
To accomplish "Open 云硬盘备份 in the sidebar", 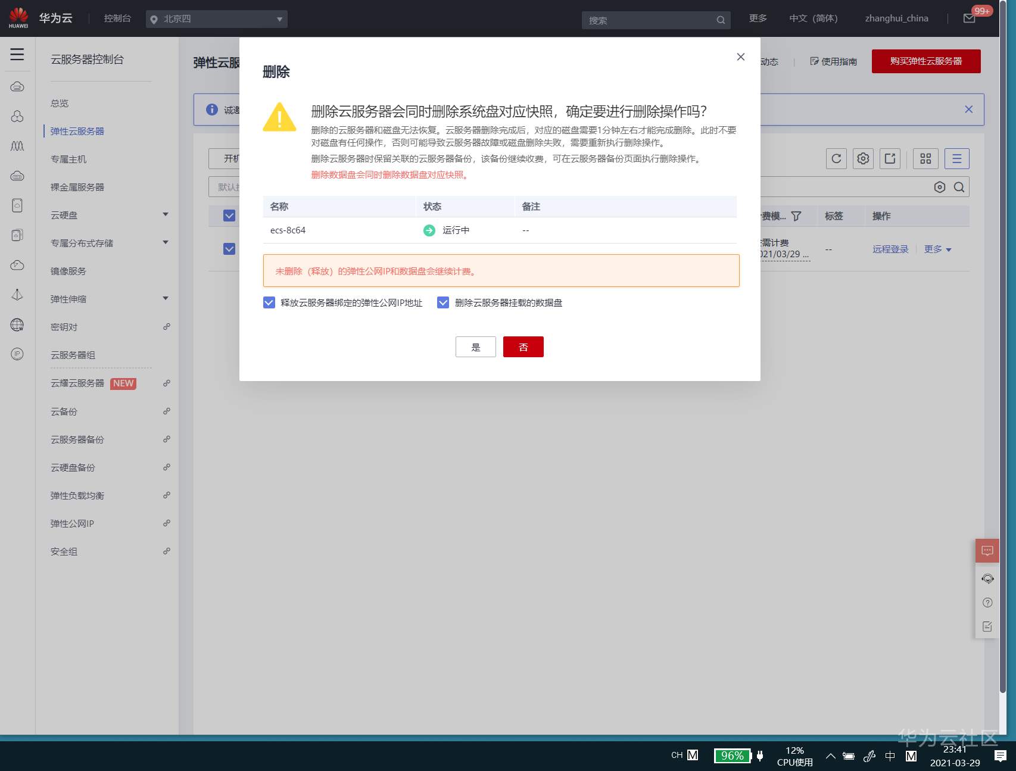I will click(x=73, y=468).
